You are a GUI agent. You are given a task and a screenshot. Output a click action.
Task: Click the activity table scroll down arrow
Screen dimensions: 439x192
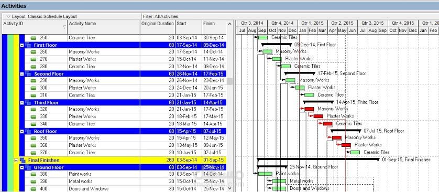(x=230, y=189)
